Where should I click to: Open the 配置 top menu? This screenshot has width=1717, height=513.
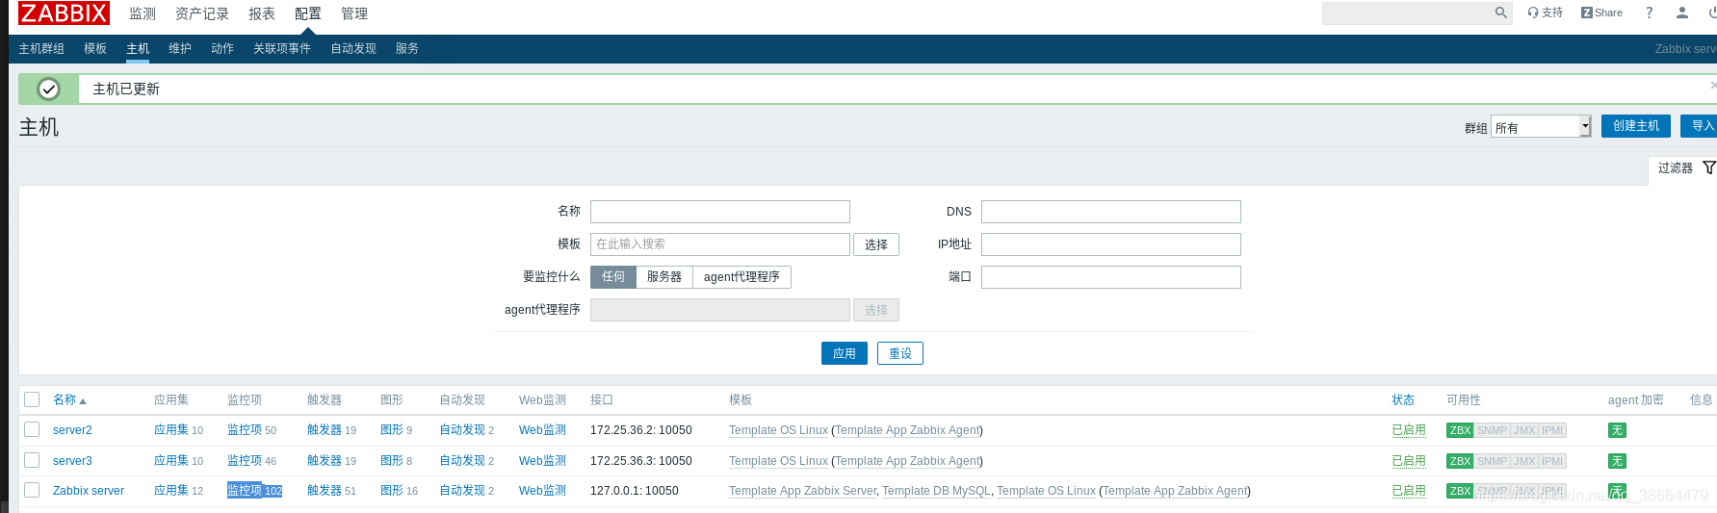coord(308,13)
